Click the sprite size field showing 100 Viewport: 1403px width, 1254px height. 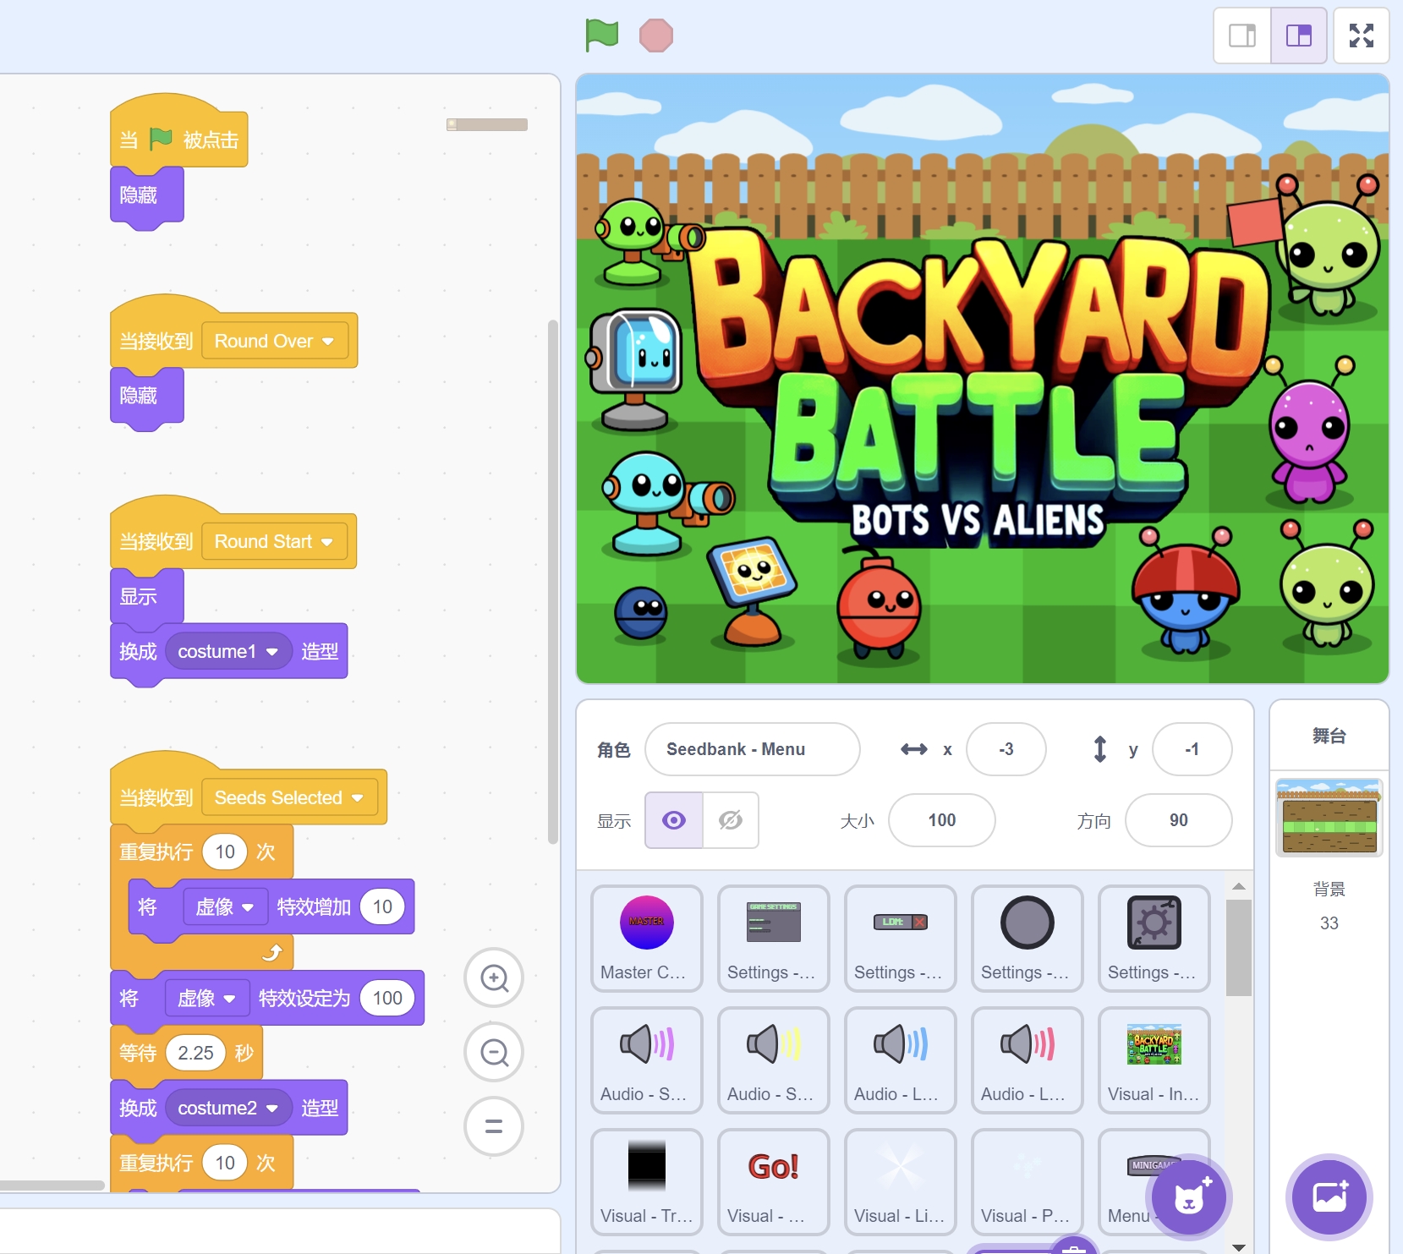[x=941, y=820]
